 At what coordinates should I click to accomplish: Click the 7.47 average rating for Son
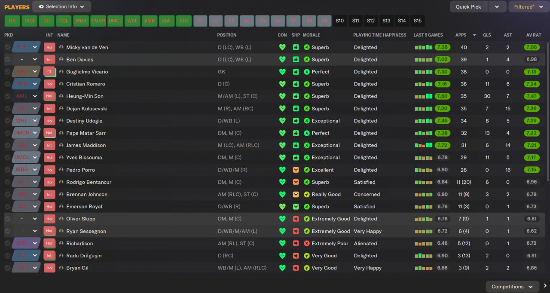point(532,96)
